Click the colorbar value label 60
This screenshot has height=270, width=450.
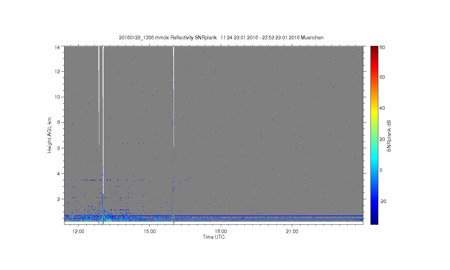point(382,77)
